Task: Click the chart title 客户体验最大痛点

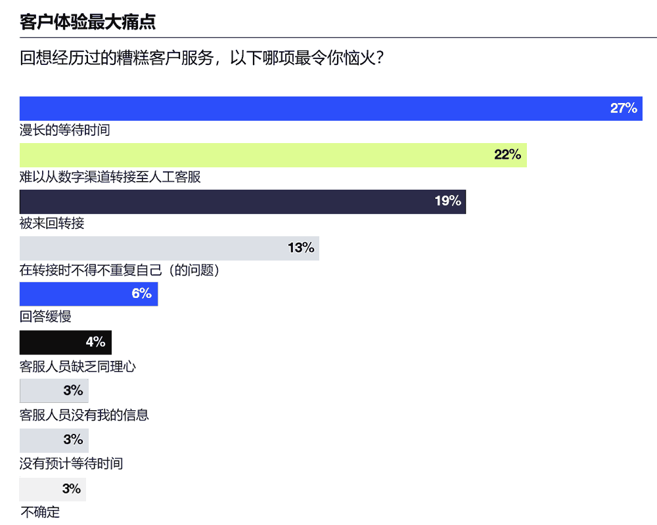Action: click(x=87, y=22)
